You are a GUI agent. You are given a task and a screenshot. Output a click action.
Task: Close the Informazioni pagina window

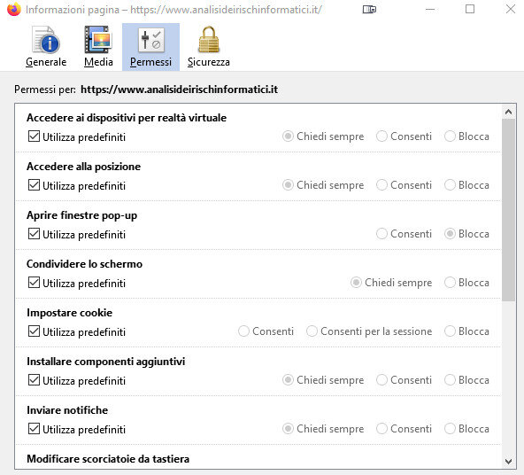[x=511, y=9]
